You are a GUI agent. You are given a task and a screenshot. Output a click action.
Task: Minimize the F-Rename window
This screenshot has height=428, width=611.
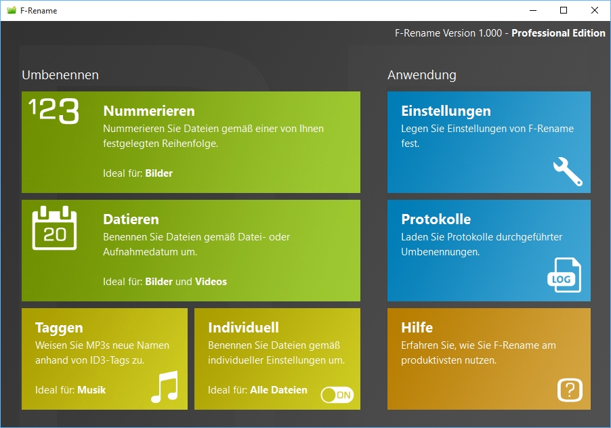click(533, 11)
